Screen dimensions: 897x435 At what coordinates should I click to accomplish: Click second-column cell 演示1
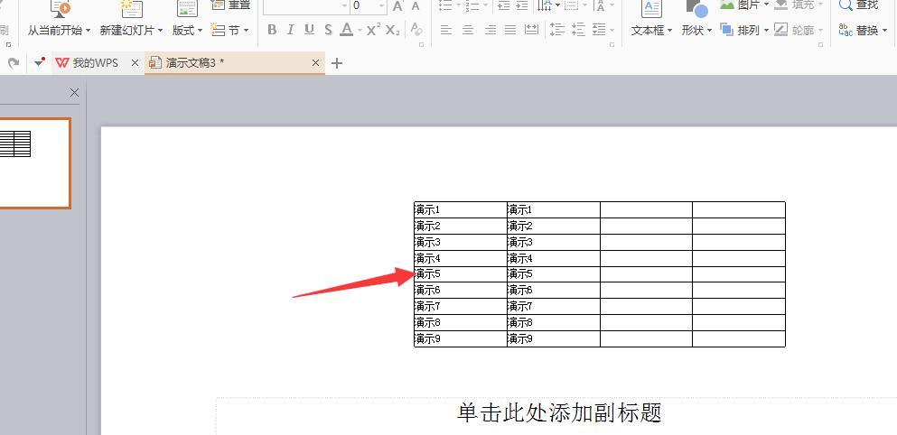tap(553, 209)
